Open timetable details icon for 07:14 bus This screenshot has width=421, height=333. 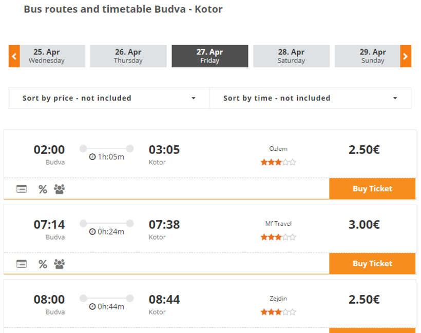pyautogui.click(x=22, y=264)
